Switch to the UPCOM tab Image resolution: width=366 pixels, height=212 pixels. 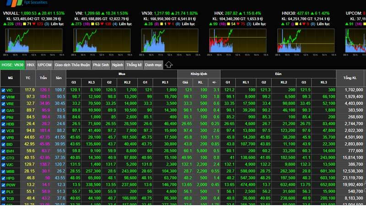[x=44, y=65]
